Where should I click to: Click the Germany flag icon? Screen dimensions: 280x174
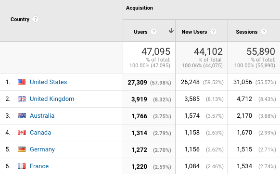tap(22, 149)
